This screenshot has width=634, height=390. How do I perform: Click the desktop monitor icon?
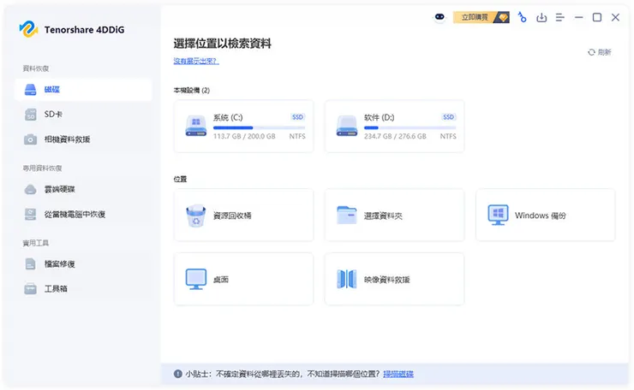(x=196, y=279)
